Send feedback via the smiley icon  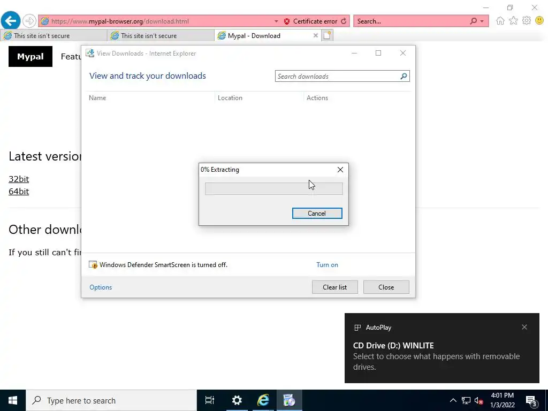539,21
